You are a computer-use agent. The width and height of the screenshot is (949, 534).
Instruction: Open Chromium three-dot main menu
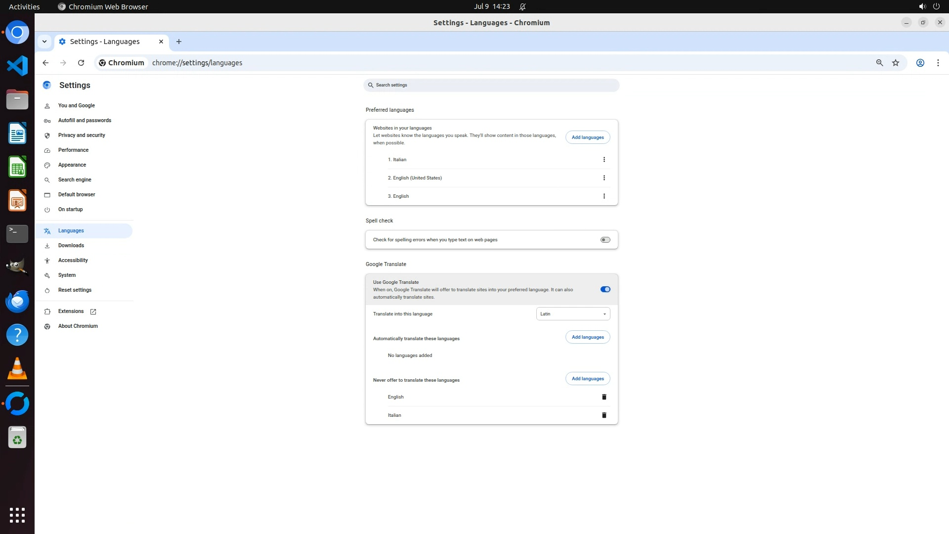pos(938,63)
